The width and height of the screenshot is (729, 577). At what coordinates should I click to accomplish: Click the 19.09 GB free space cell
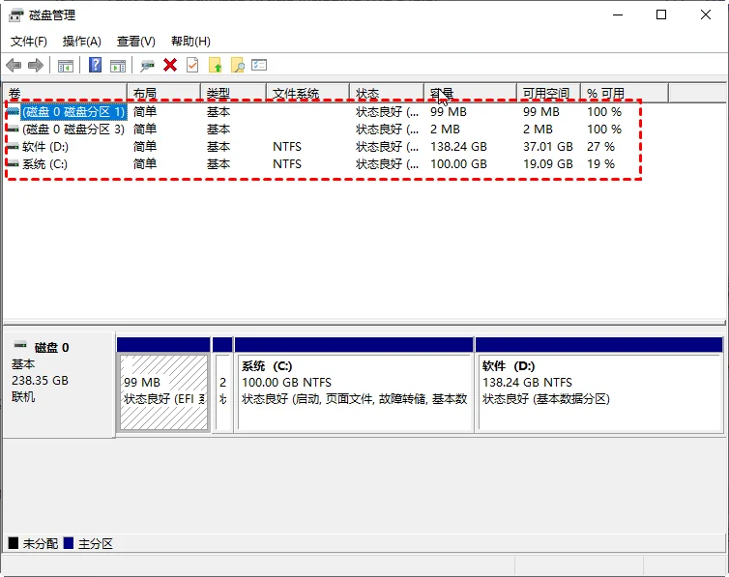[547, 164]
